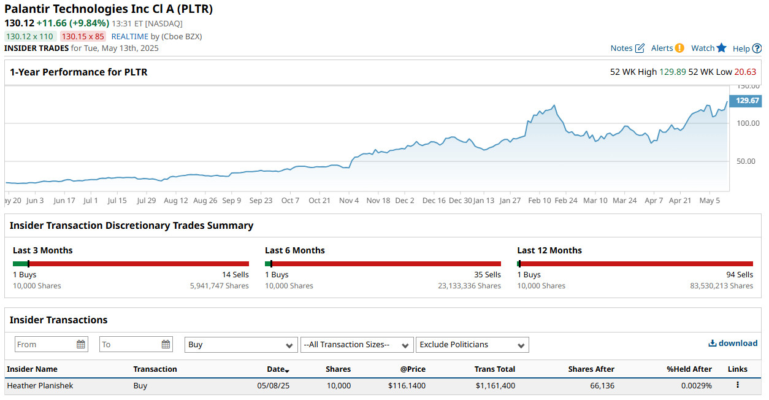Click the Feb 10 chart axis label
The image size is (769, 400).
540,201
